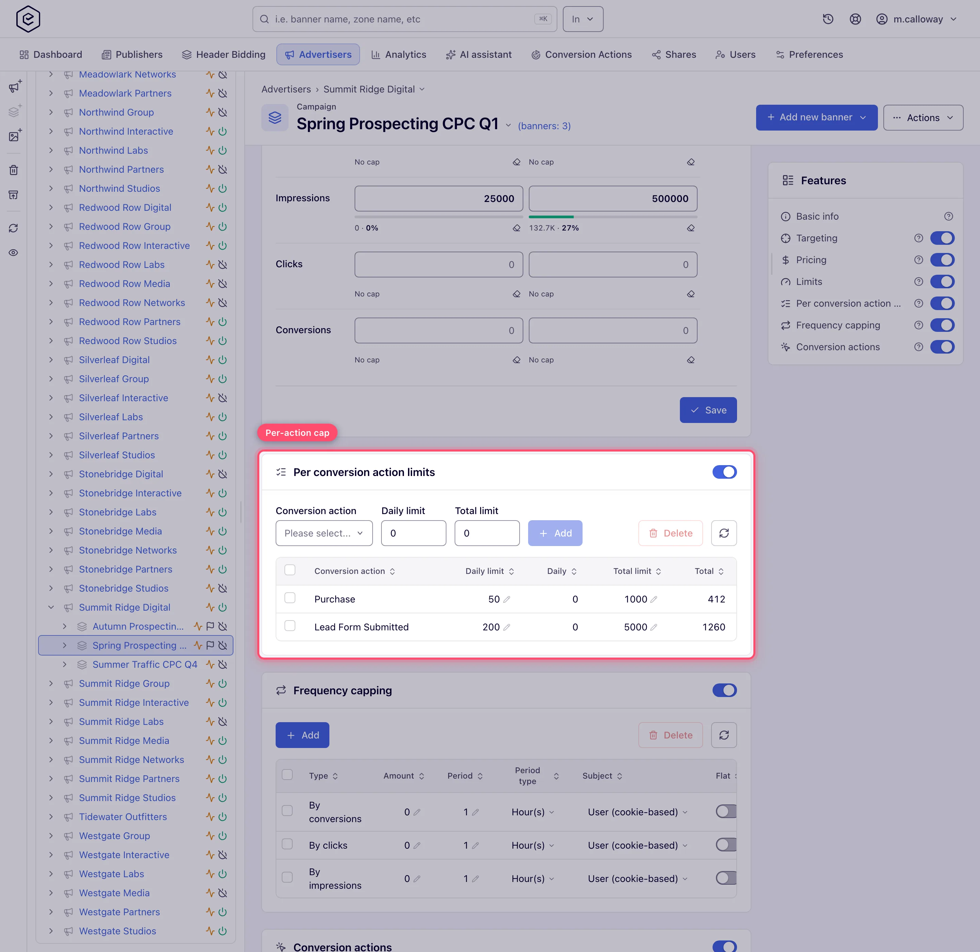Open the help lifebuoy icon
The height and width of the screenshot is (952, 980).
[x=855, y=19]
